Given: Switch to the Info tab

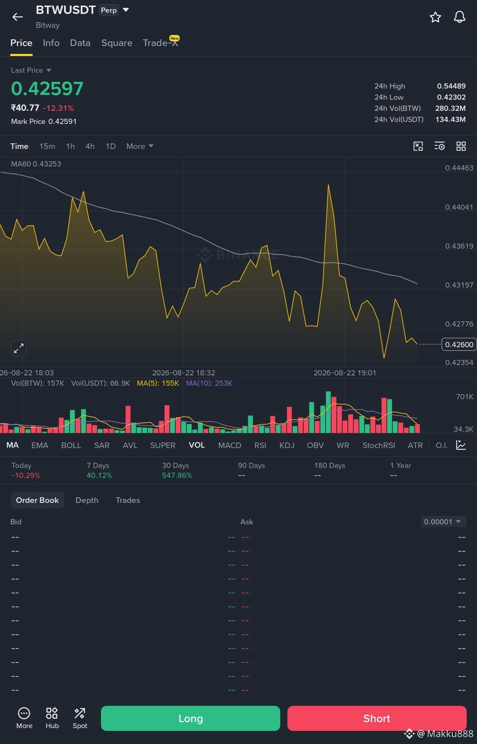Looking at the screenshot, I should click(51, 43).
